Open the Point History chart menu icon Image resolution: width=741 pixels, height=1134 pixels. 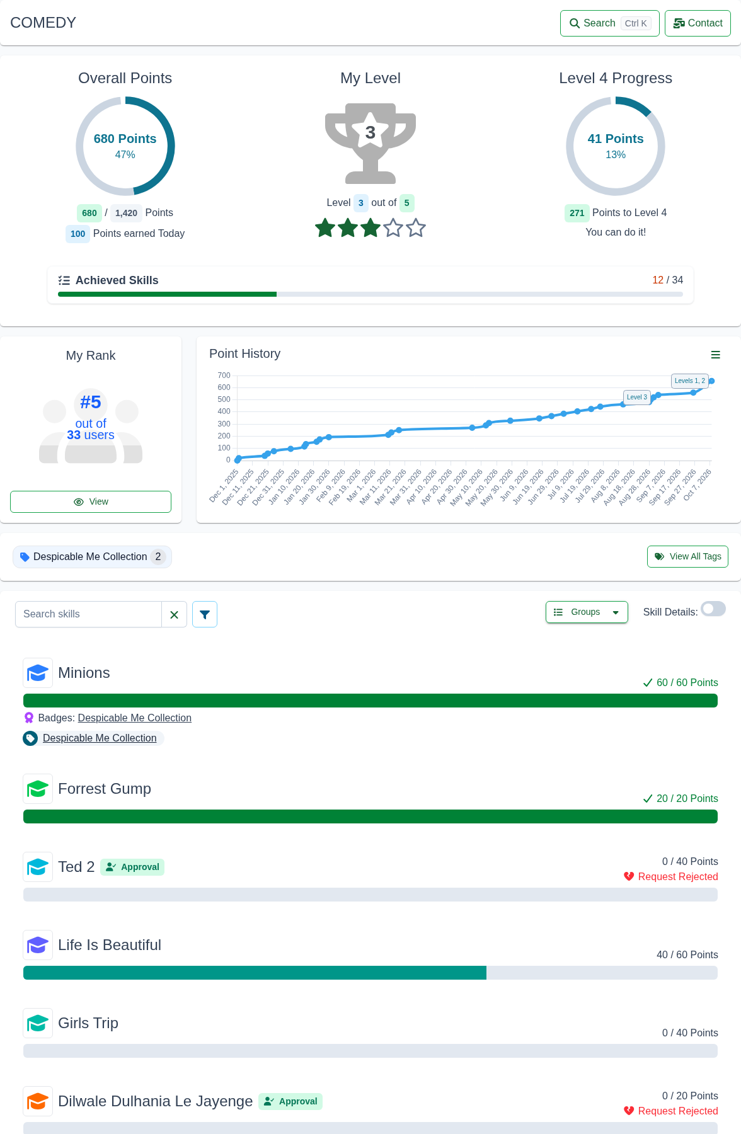pos(715,355)
